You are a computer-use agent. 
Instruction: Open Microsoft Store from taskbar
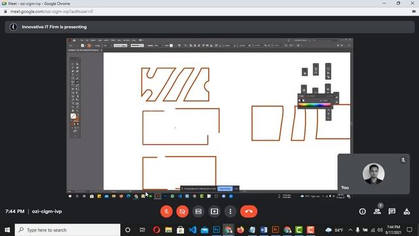[x=181, y=230]
